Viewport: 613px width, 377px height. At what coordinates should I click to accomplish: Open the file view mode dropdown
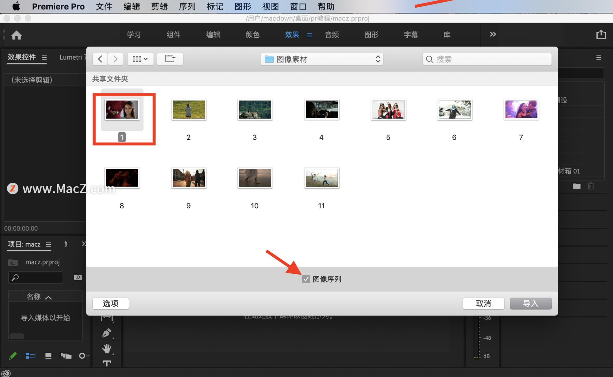coord(140,59)
